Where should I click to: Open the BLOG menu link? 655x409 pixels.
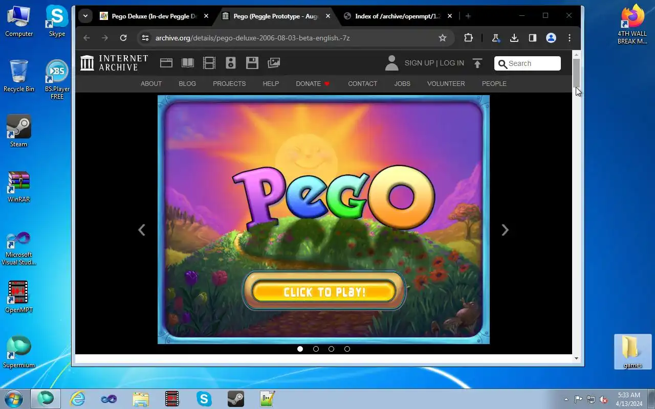[x=187, y=83]
